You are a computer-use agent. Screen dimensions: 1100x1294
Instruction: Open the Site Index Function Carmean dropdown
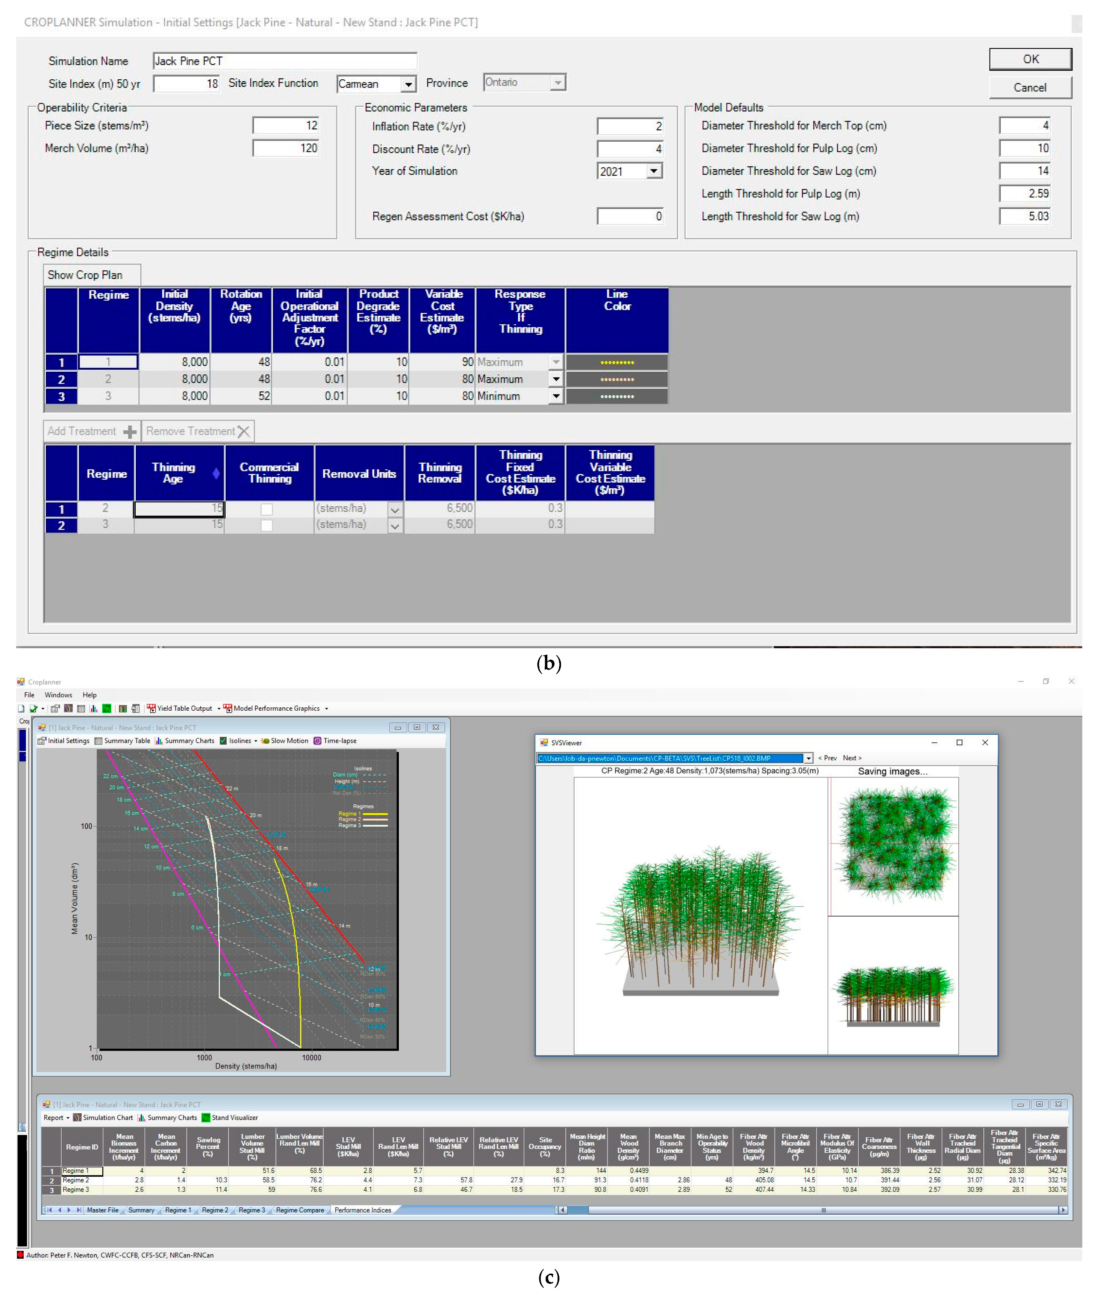[x=408, y=83]
